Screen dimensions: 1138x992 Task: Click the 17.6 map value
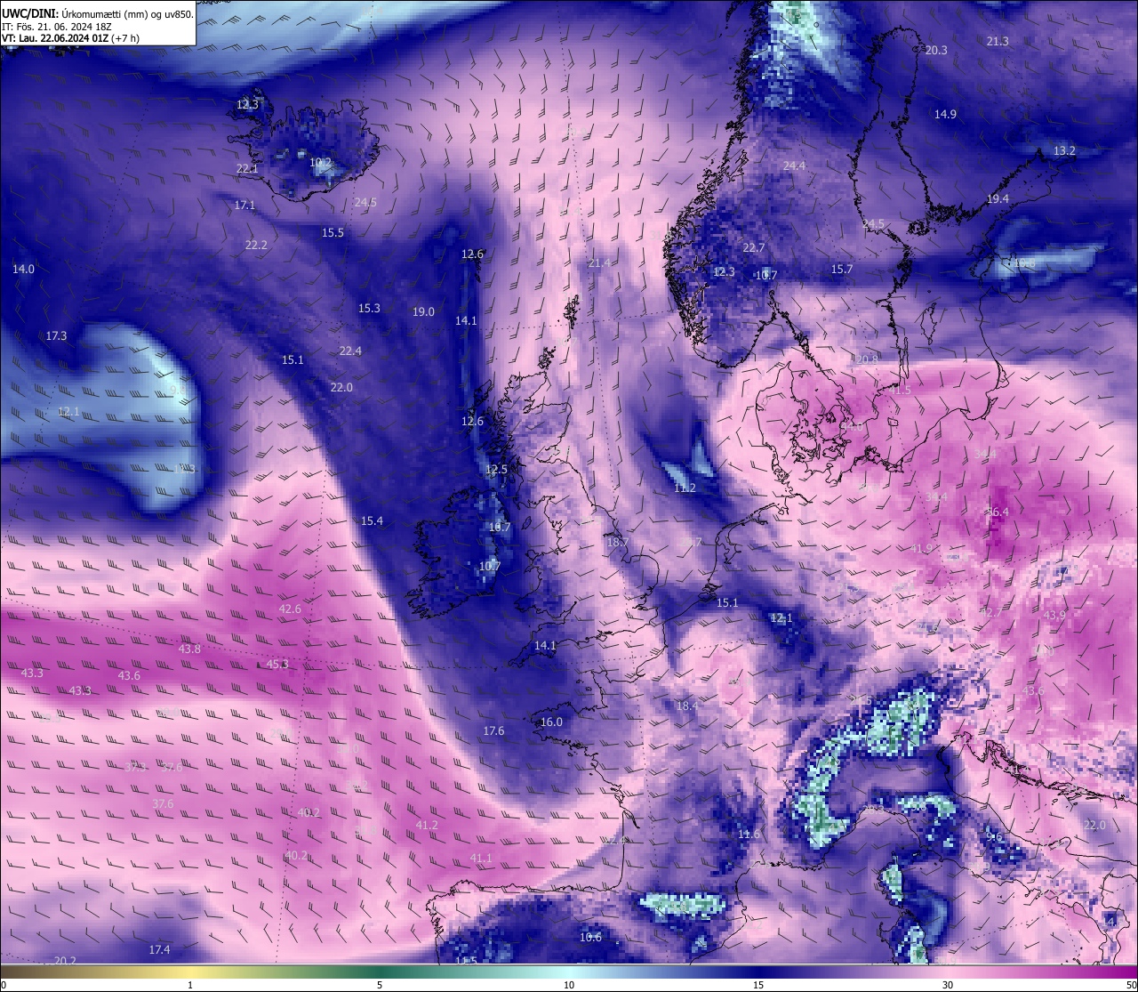click(493, 730)
